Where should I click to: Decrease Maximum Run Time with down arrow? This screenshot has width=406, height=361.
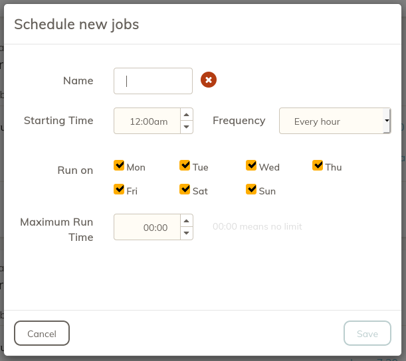(x=187, y=233)
